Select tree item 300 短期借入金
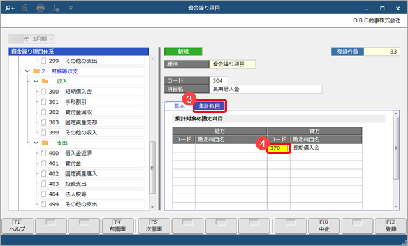Viewport: 408px width, 246px height. point(92,92)
